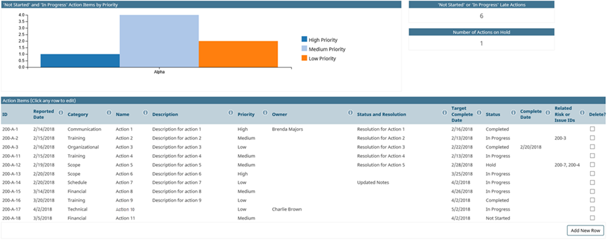Check the Delete box for row 200-A-13
The height and width of the screenshot is (240, 607).
pyautogui.click(x=593, y=173)
